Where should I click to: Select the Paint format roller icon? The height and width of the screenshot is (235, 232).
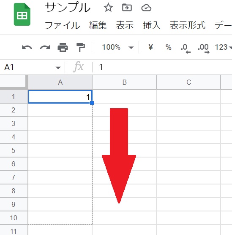[81, 47]
